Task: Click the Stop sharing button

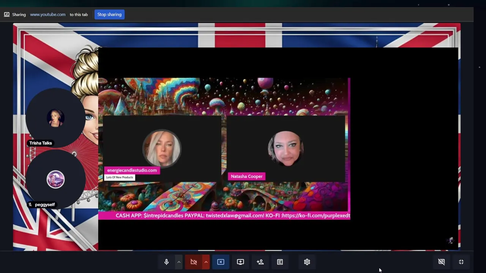Action: 109,14
